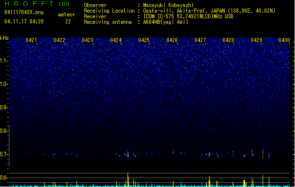Click the ICOM IC-575 53.7492 MHz USB text
The image size is (295, 187).
[x=188, y=16]
